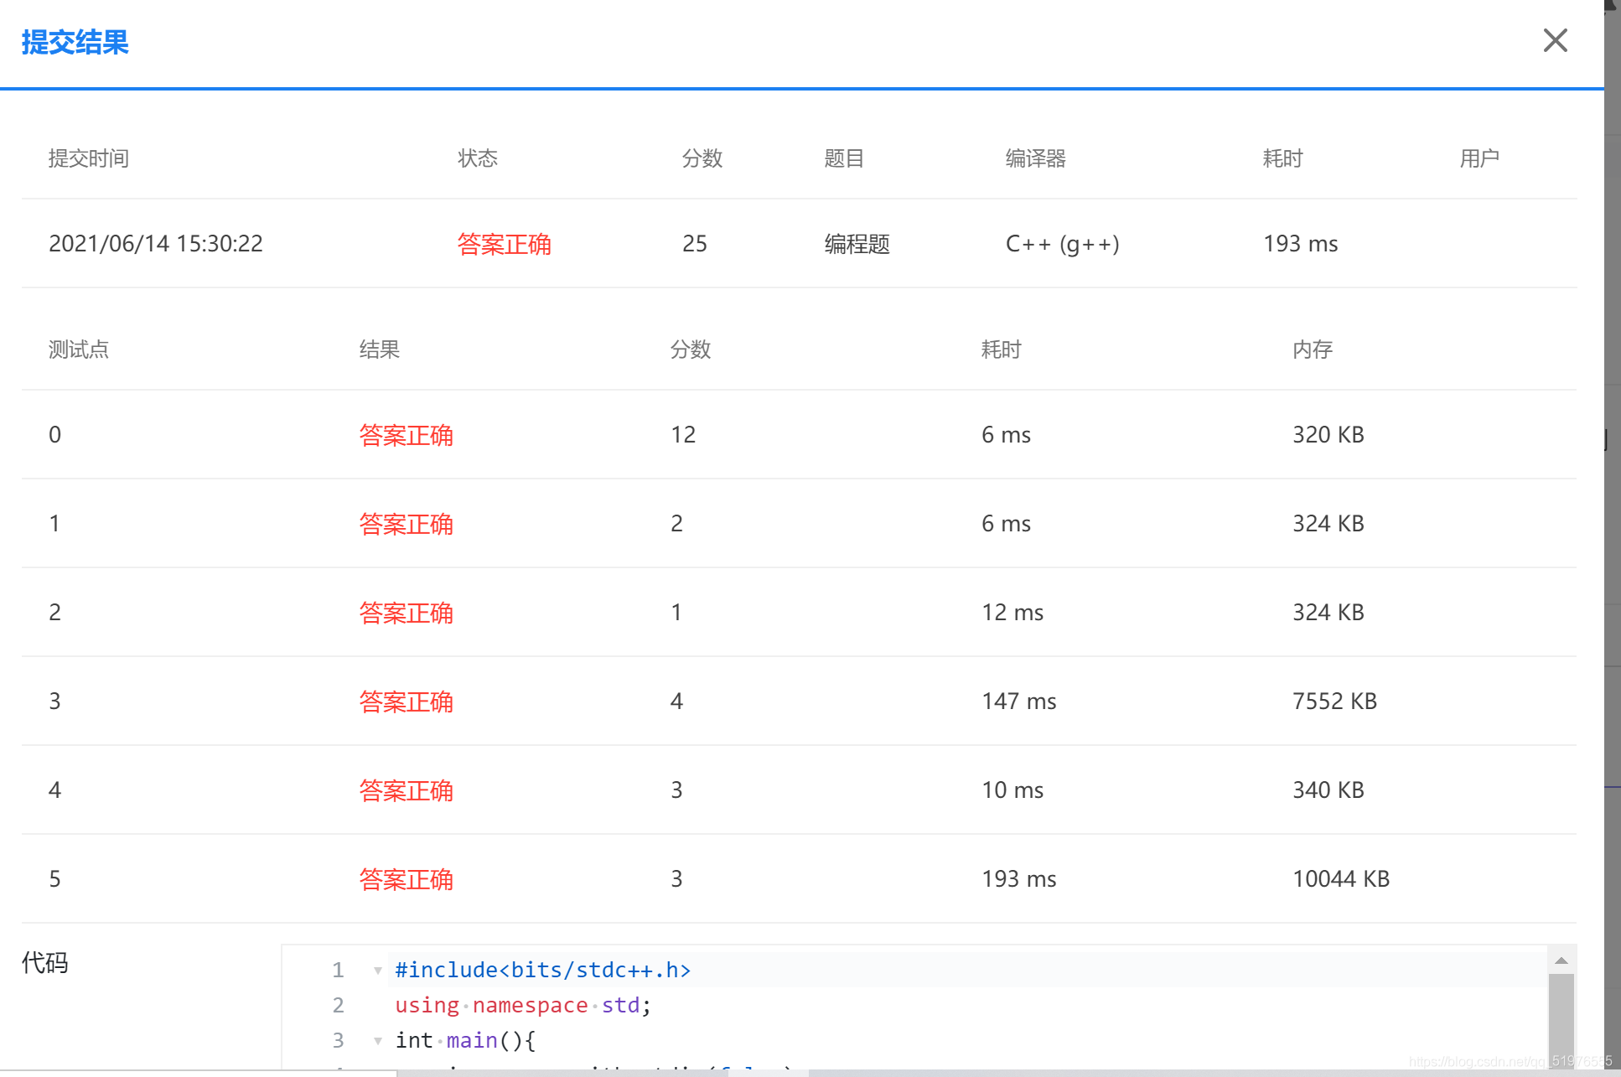The width and height of the screenshot is (1621, 1077).
Task: Click the total time 193 ms in summary row
Action: 1301,244
